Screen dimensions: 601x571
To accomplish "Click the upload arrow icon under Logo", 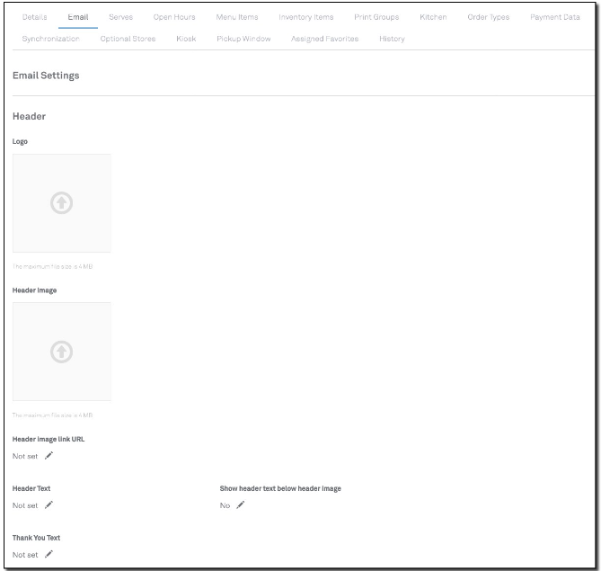I will (61, 203).
